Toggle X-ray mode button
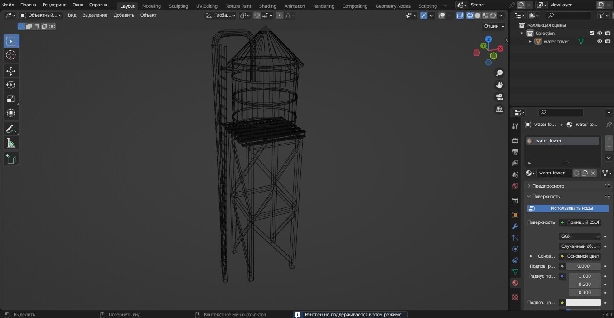 click(459, 15)
